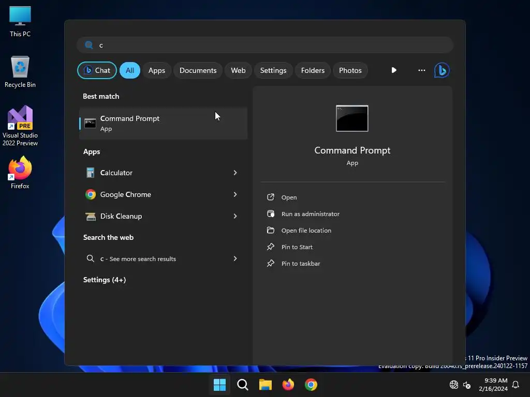Click the Open file location folder icon

coord(270,230)
